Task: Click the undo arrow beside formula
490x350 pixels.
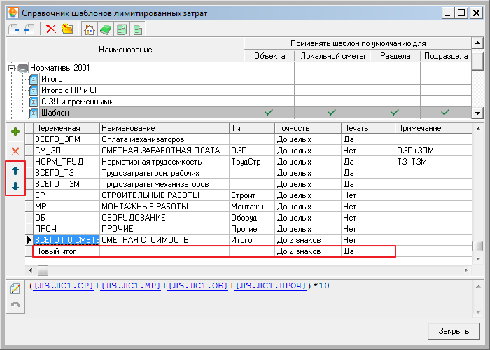Action: [x=15, y=304]
